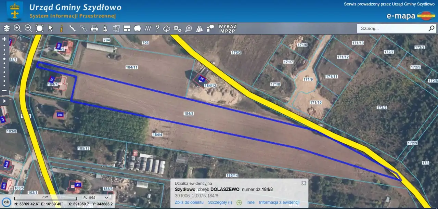Open the WYKAZ MPZP menu item
Viewport: 438px width, 209px height.
228,28
